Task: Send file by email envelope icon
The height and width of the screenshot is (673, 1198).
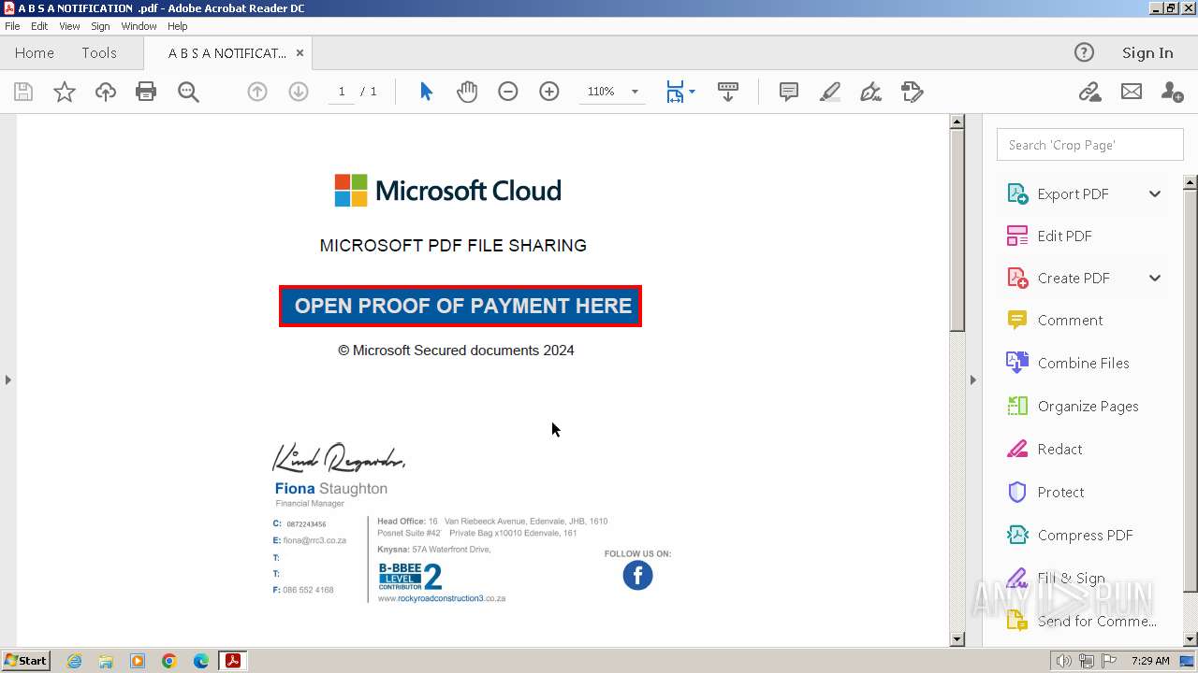Action: [x=1132, y=92]
